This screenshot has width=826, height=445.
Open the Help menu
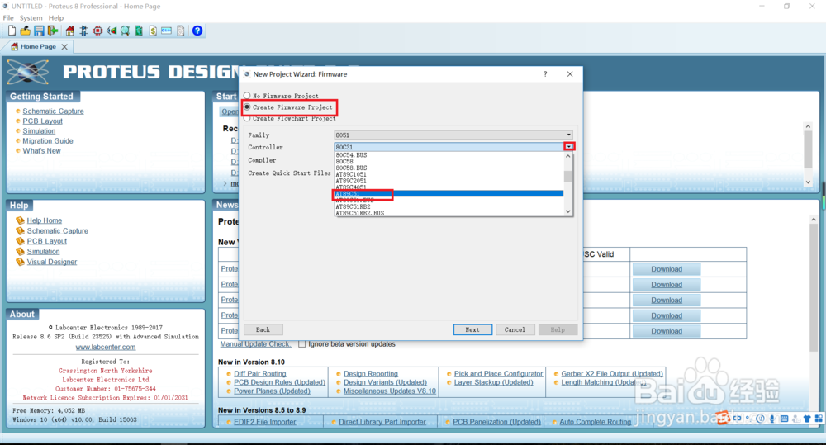click(x=56, y=18)
